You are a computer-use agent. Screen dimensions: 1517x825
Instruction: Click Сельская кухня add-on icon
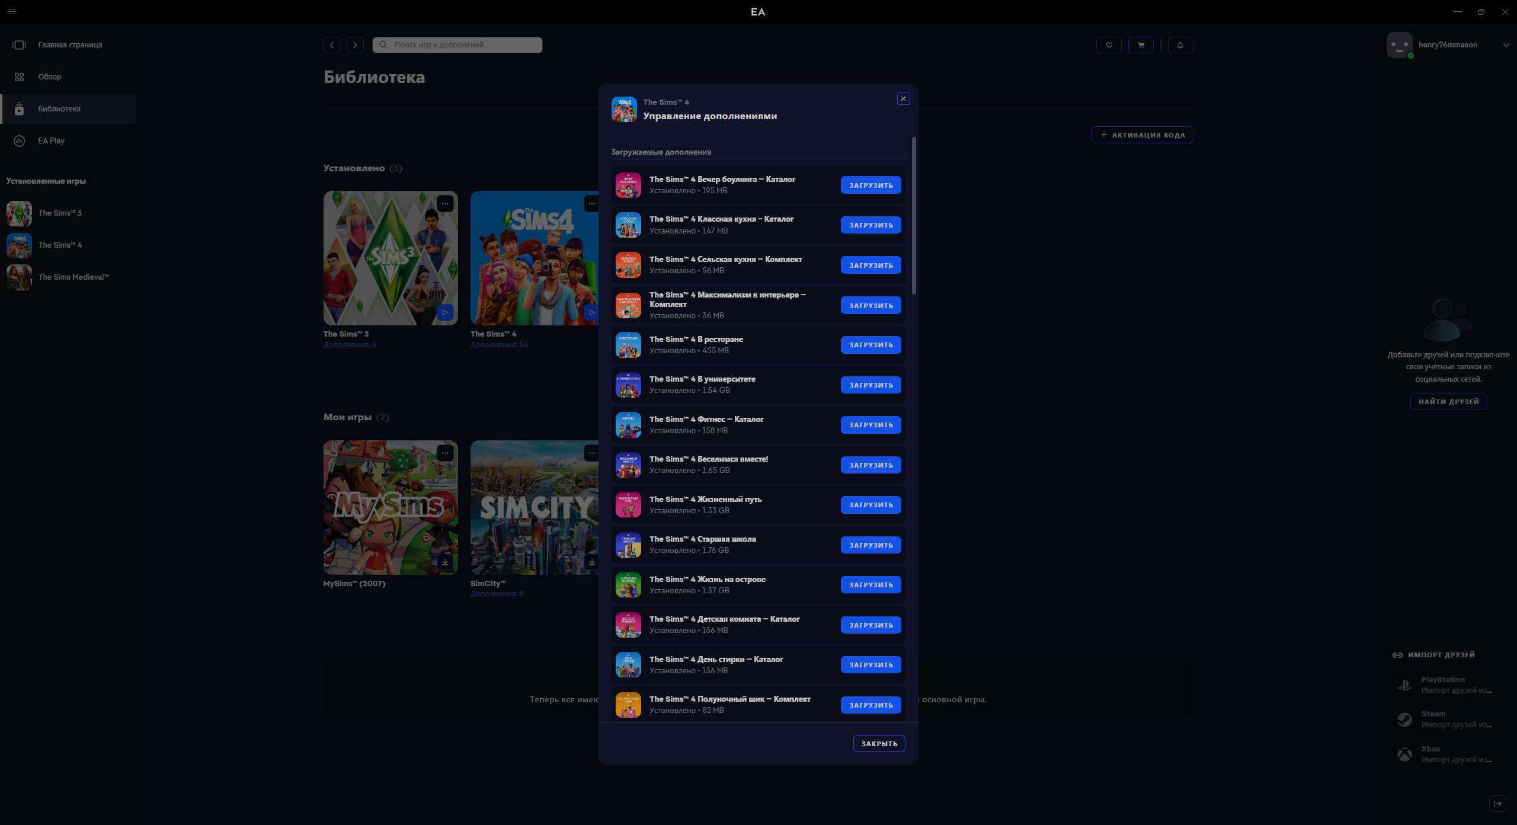click(628, 265)
